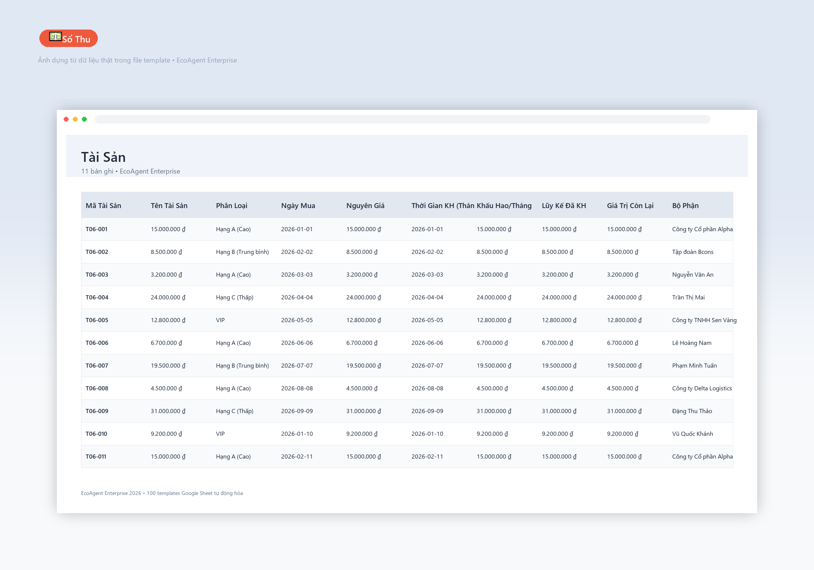The height and width of the screenshot is (570, 814).
Task: Click the asset code T06-005
Action: coord(97,320)
